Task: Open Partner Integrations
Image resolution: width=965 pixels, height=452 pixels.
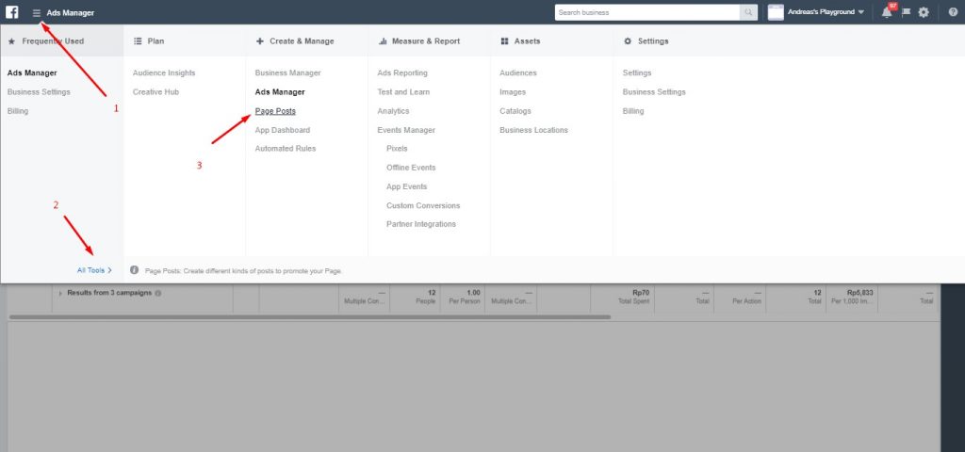Action: tap(421, 224)
